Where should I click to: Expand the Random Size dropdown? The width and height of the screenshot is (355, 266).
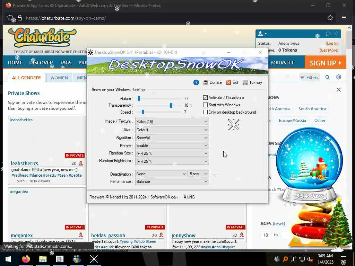172,153
